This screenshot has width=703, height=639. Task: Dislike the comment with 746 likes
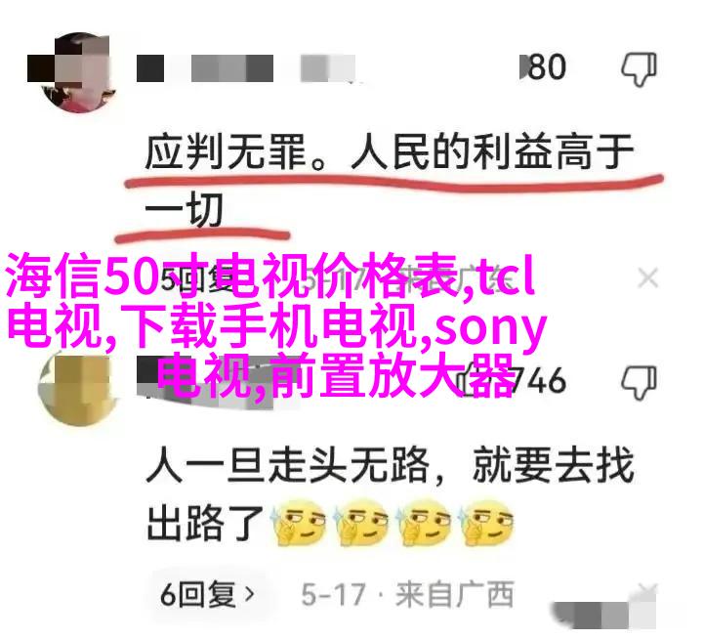pos(640,382)
